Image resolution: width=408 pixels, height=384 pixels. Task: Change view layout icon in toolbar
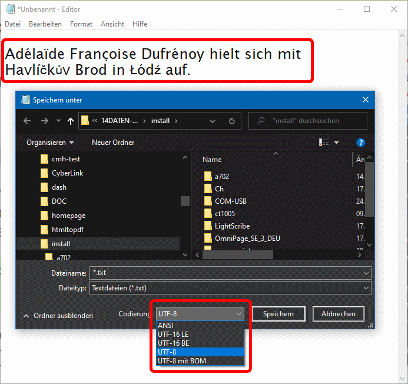coord(324,143)
